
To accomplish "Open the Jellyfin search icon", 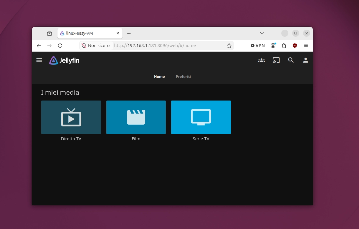I will pos(291,60).
